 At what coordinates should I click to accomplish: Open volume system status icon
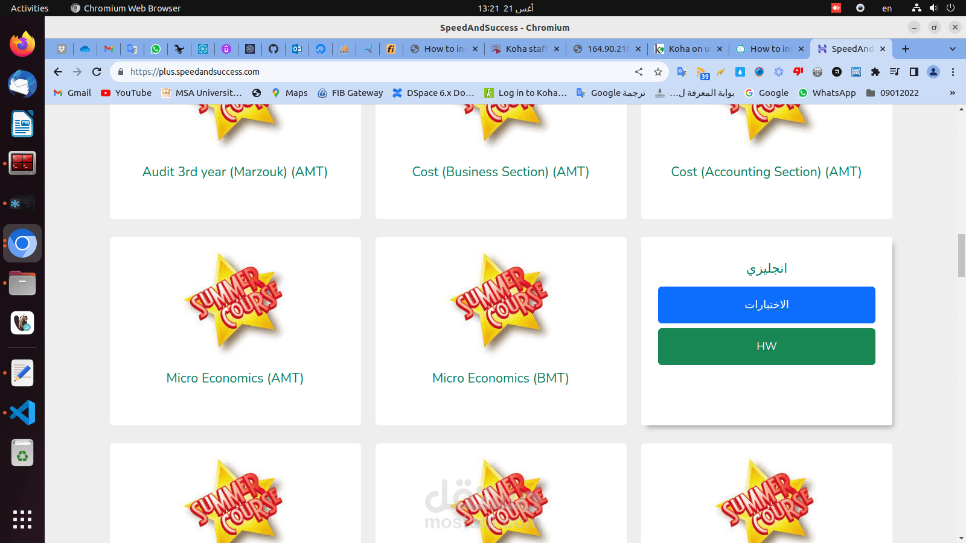point(934,8)
